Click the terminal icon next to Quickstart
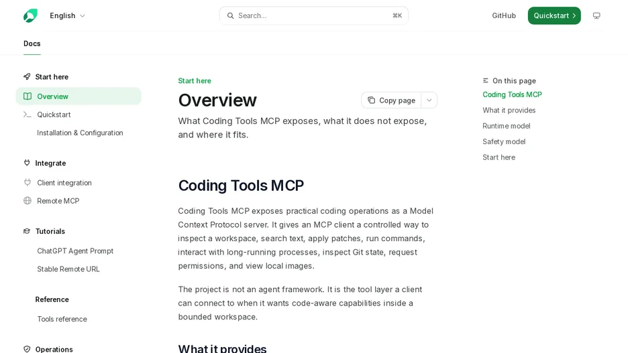The height and width of the screenshot is (353, 628). click(x=28, y=115)
